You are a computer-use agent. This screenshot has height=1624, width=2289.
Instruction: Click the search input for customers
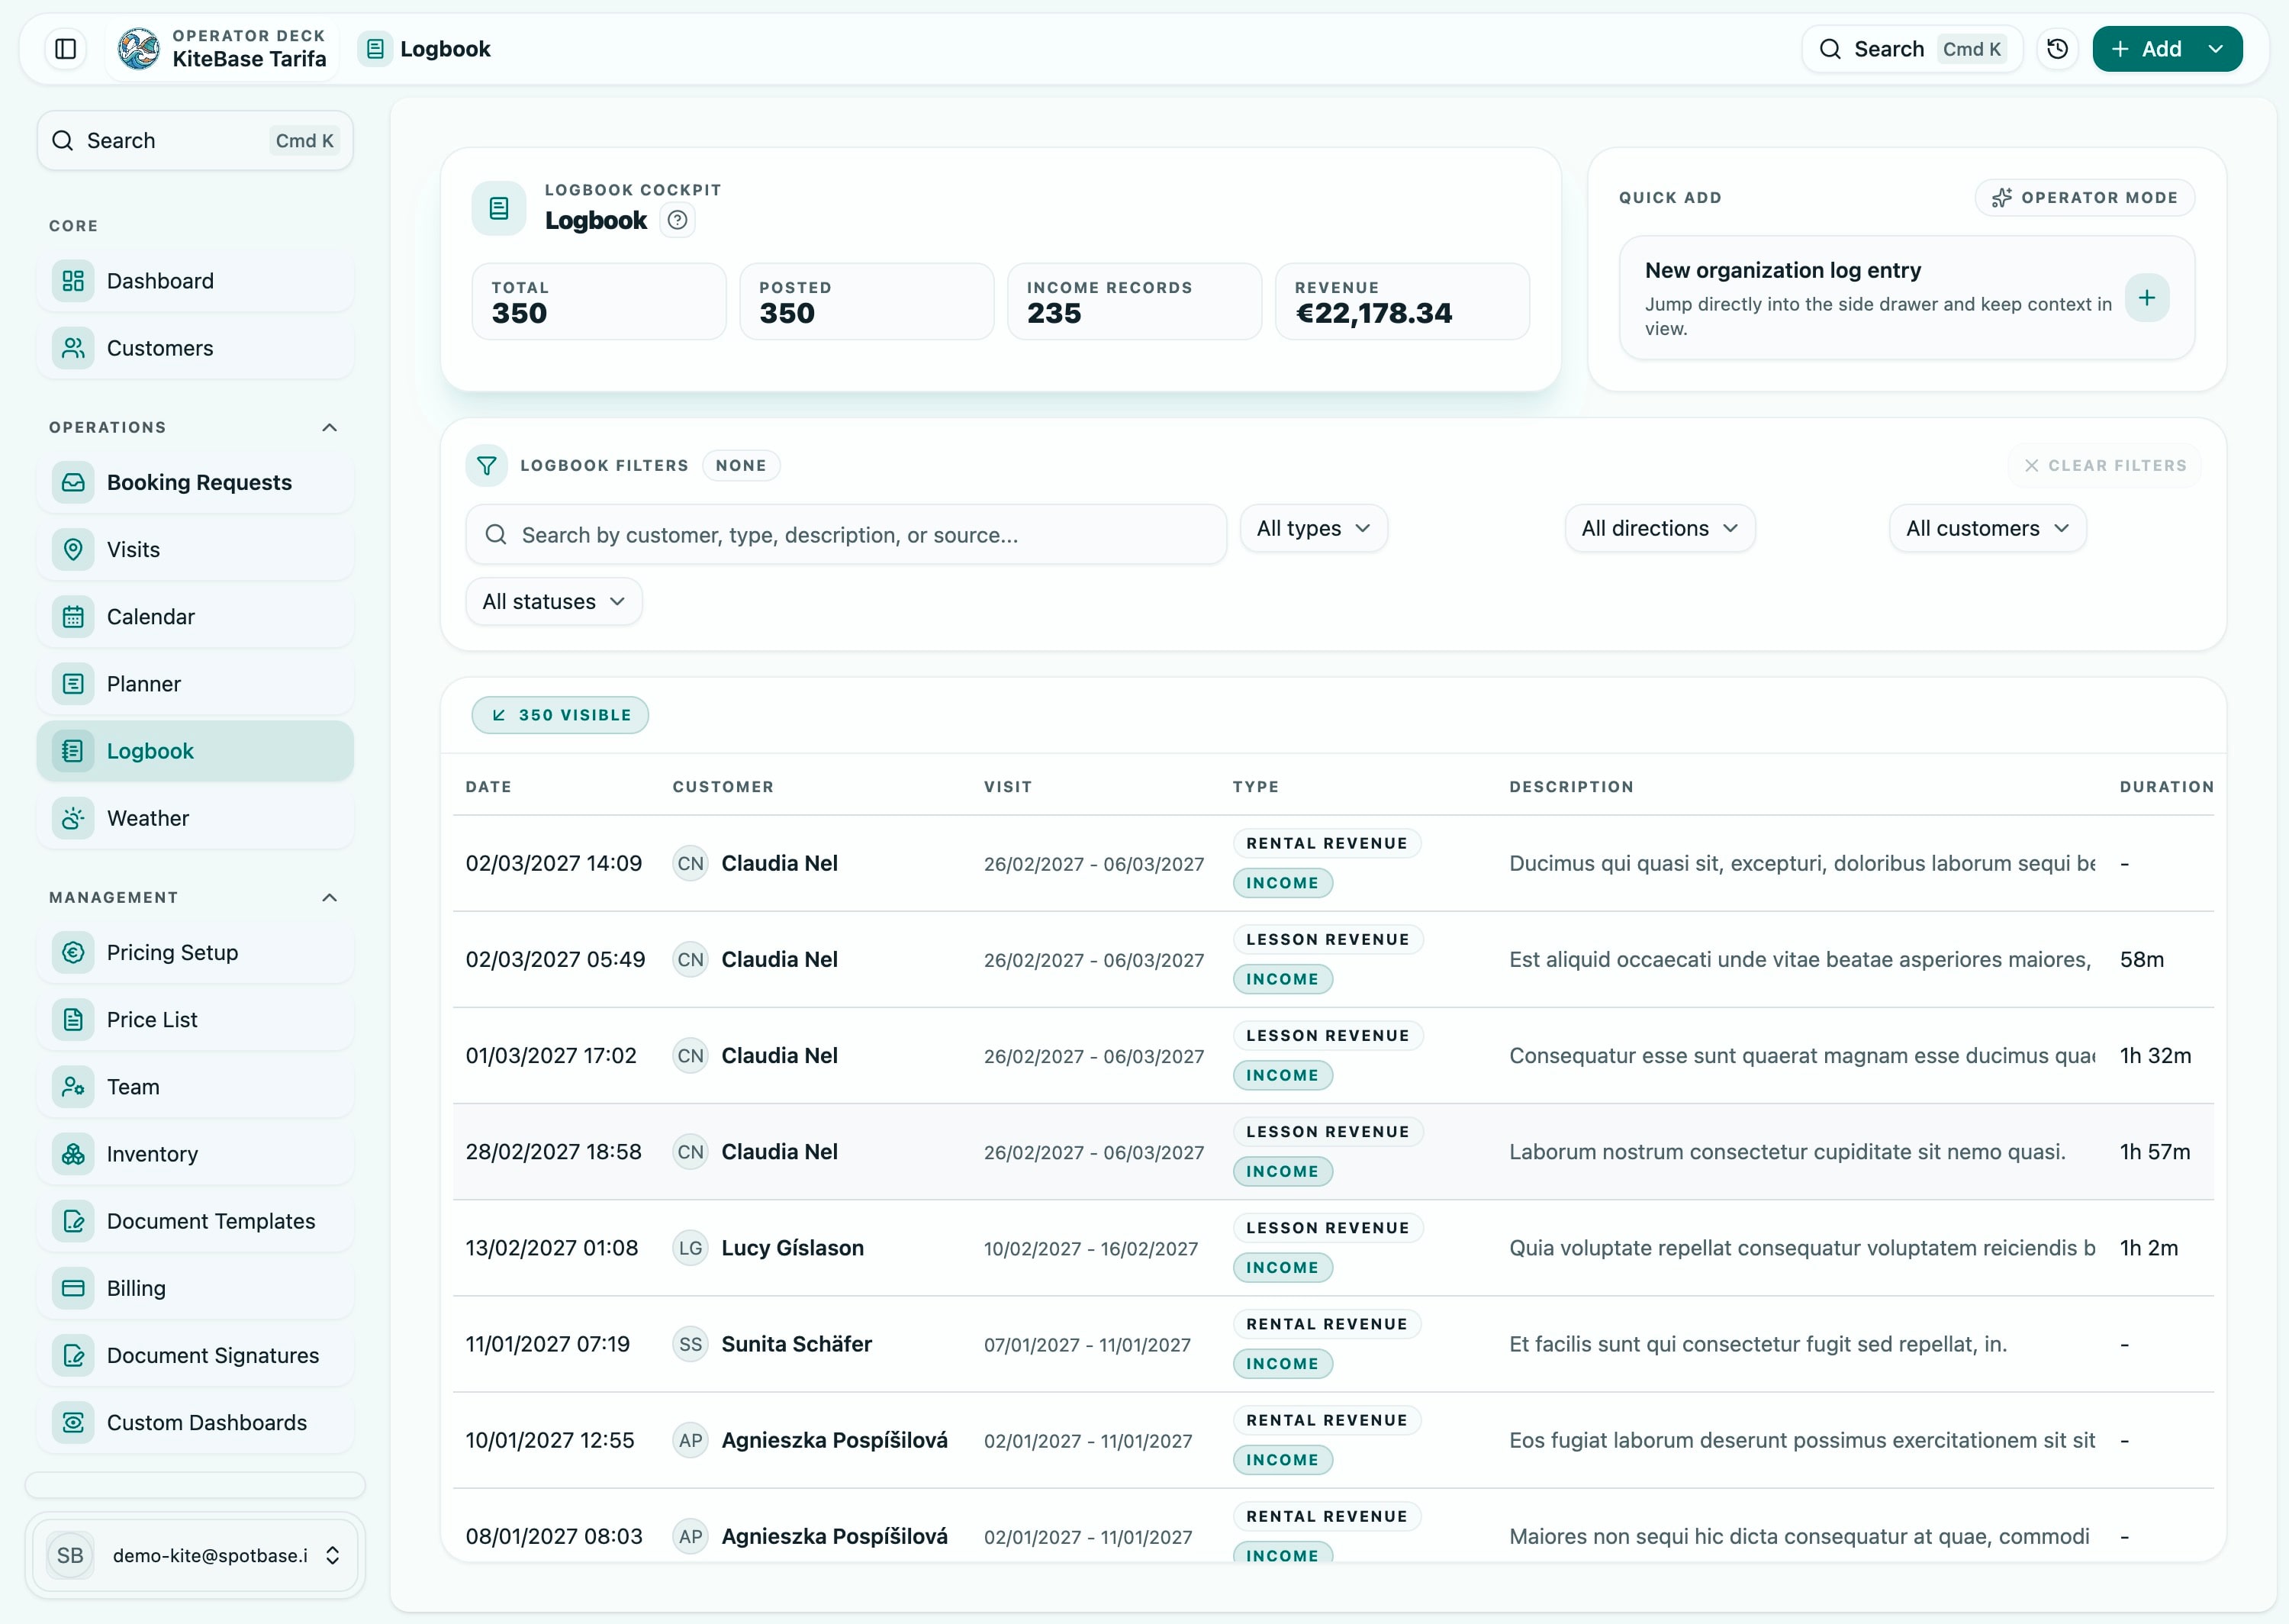tap(845, 534)
